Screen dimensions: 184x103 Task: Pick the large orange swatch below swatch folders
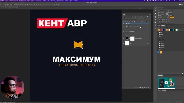click(161, 52)
